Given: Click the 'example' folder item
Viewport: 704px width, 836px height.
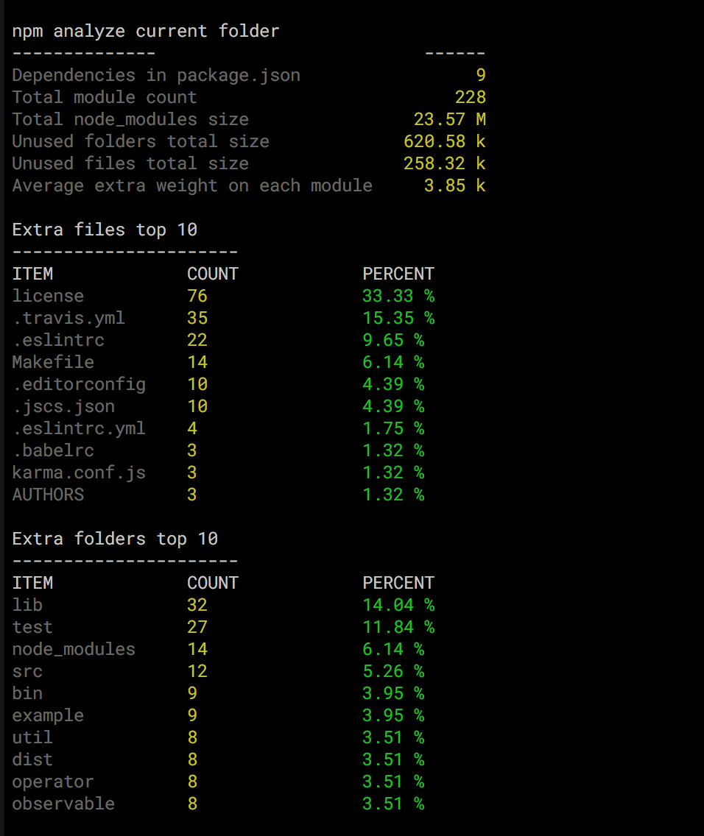Looking at the screenshot, I should pyautogui.click(x=48, y=716).
